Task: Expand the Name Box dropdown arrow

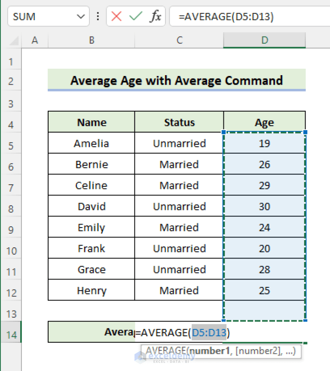Action: coord(81,17)
